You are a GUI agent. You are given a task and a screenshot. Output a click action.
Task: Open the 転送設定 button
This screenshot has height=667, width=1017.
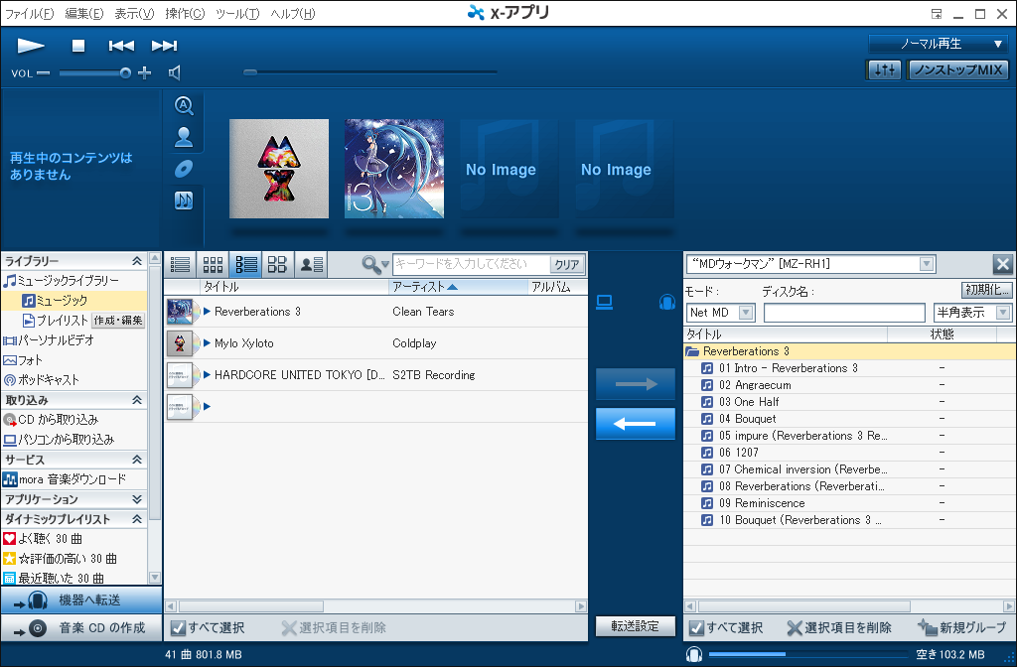636,626
